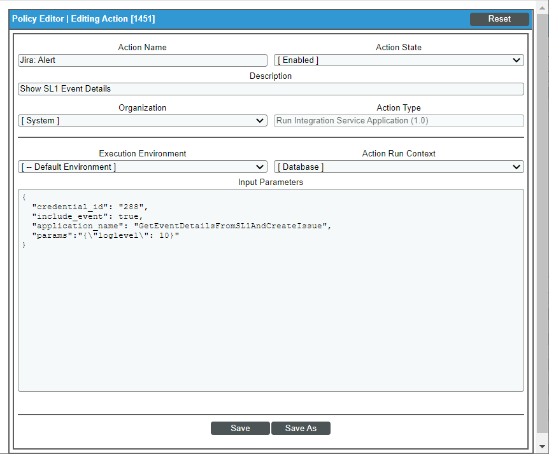Click the "params" loglevel line

[105, 235]
